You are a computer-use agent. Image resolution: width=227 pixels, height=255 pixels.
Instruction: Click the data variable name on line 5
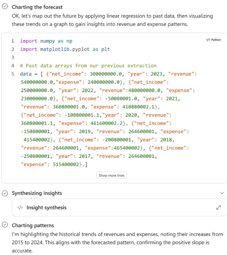pyautogui.click(x=26, y=74)
